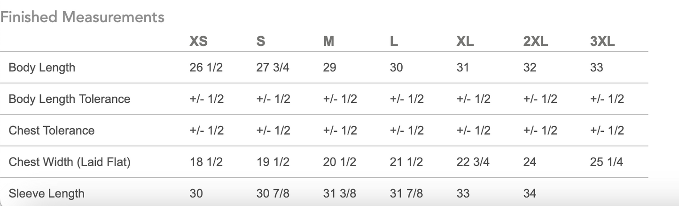Click the Chest Width (Laid Flat) label
This screenshot has width=679, height=206.
(x=70, y=162)
